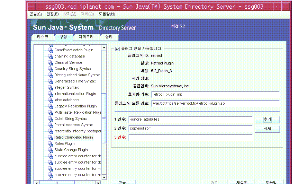Viewport: 308px width, 184px height.
Task: Click the 삭제 button to delete argument
Action: pos(268,129)
